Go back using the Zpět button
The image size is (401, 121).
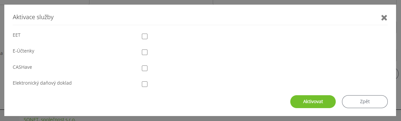click(365, 101)
